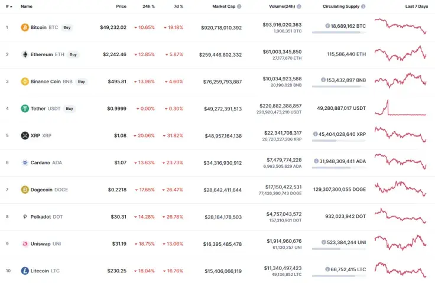Click the Ethereum diamond logo
The image size is (435, 283).
point(25,54)
